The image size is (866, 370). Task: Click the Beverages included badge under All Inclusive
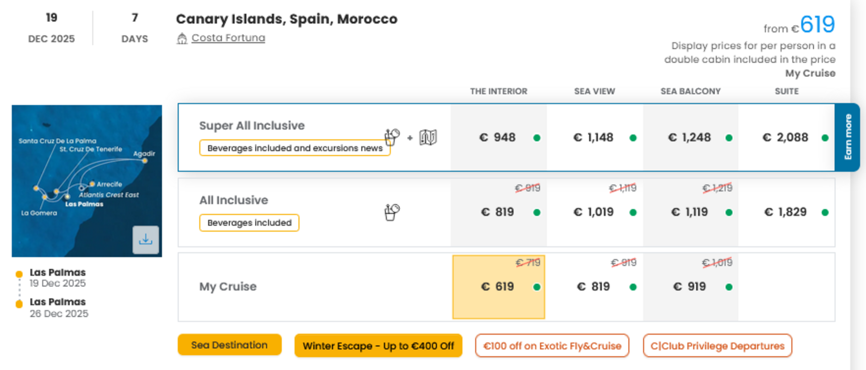[249, 222]
